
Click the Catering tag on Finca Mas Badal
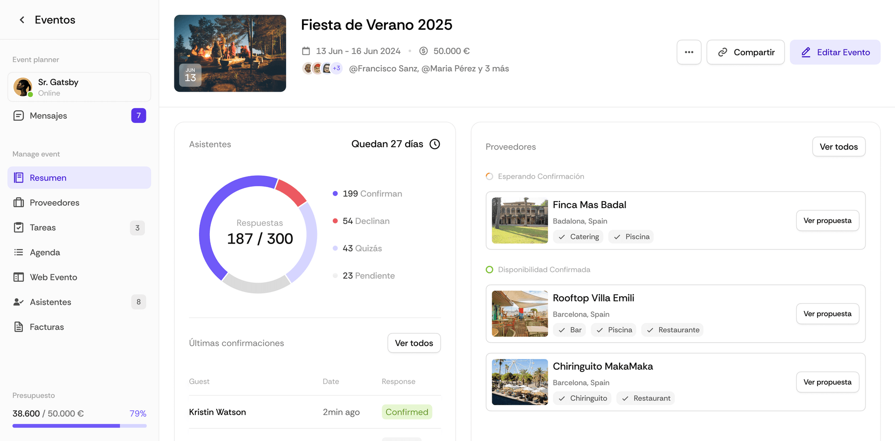pos(578,237)
